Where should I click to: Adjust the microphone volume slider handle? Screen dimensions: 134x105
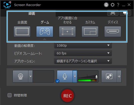pos(96,77)
